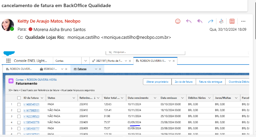This screenshot has width=256, height=137.
Task: Open ID da Fatura column menu
Action: [42, 98]
